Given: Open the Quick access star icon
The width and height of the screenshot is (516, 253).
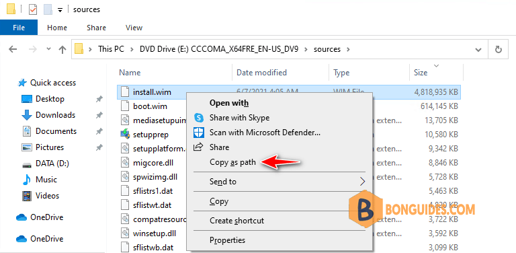Looking at the screenshot, I should pyautogui.click(x=21, y=83).
